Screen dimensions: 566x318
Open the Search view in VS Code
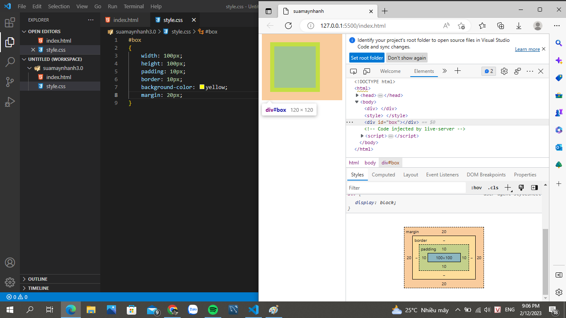10,62
